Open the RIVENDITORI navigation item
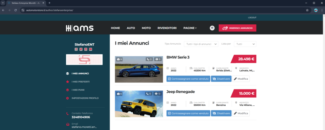Screen dimensions: 325x130 167,28
